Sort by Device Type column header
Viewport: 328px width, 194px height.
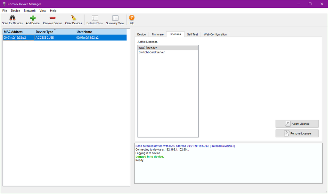pos(55,32)
